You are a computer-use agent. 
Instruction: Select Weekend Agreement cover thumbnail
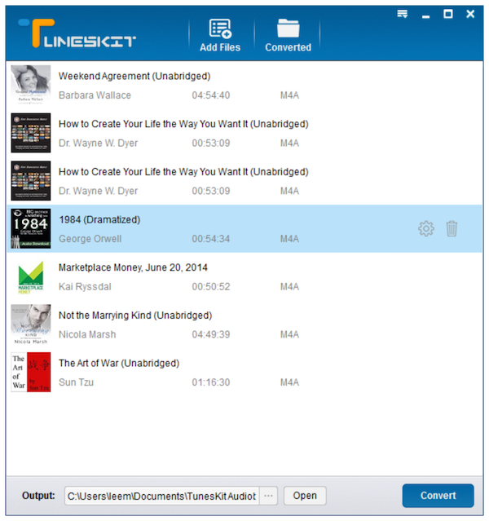tap(31, 86)
